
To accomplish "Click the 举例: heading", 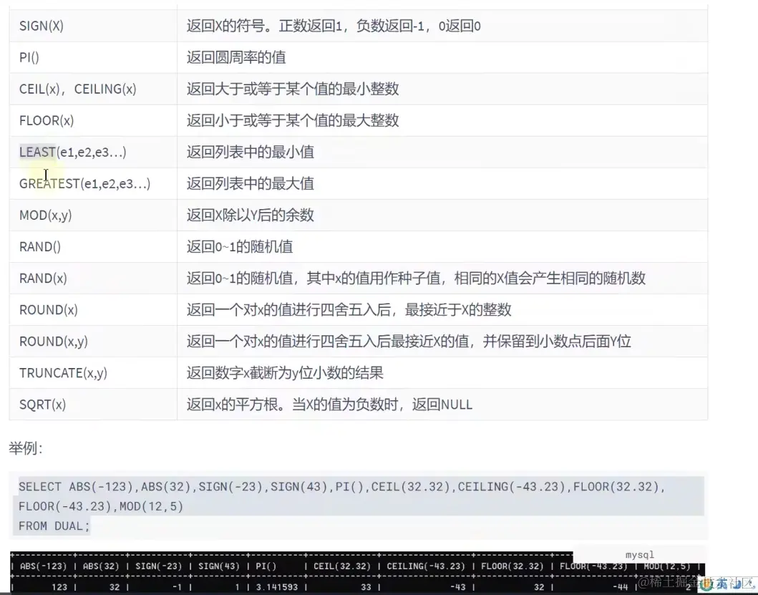I will coord(26,448).
